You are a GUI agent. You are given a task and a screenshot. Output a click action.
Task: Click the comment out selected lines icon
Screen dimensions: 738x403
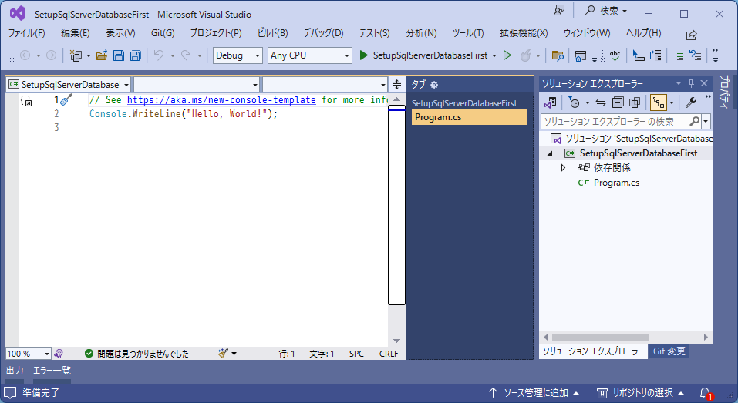point(679,55)
